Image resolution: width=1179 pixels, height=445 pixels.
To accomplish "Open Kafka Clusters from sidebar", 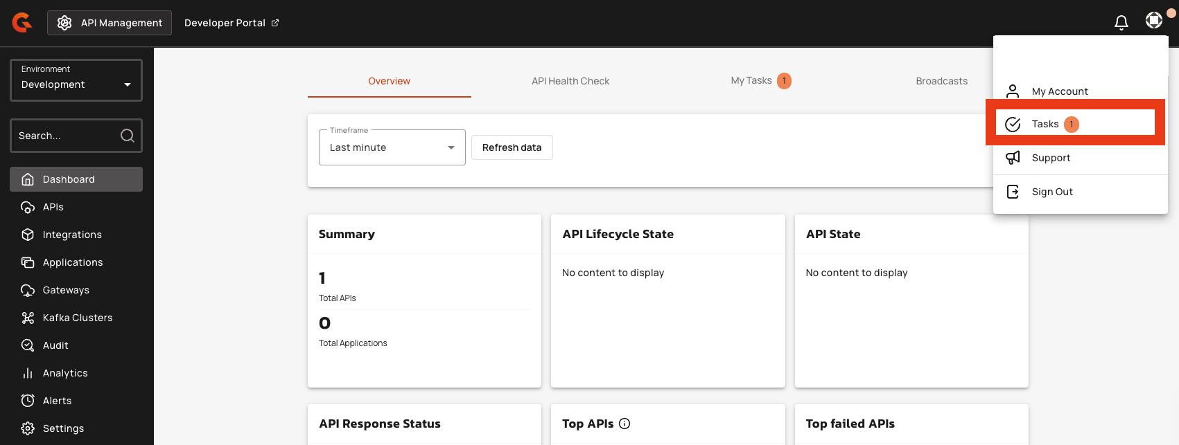I will click(77, 318).
